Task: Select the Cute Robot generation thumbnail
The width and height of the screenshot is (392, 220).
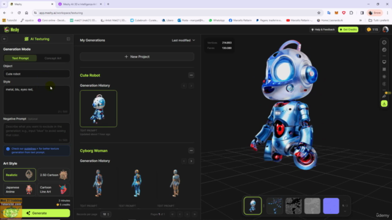Action: (99, 109)
